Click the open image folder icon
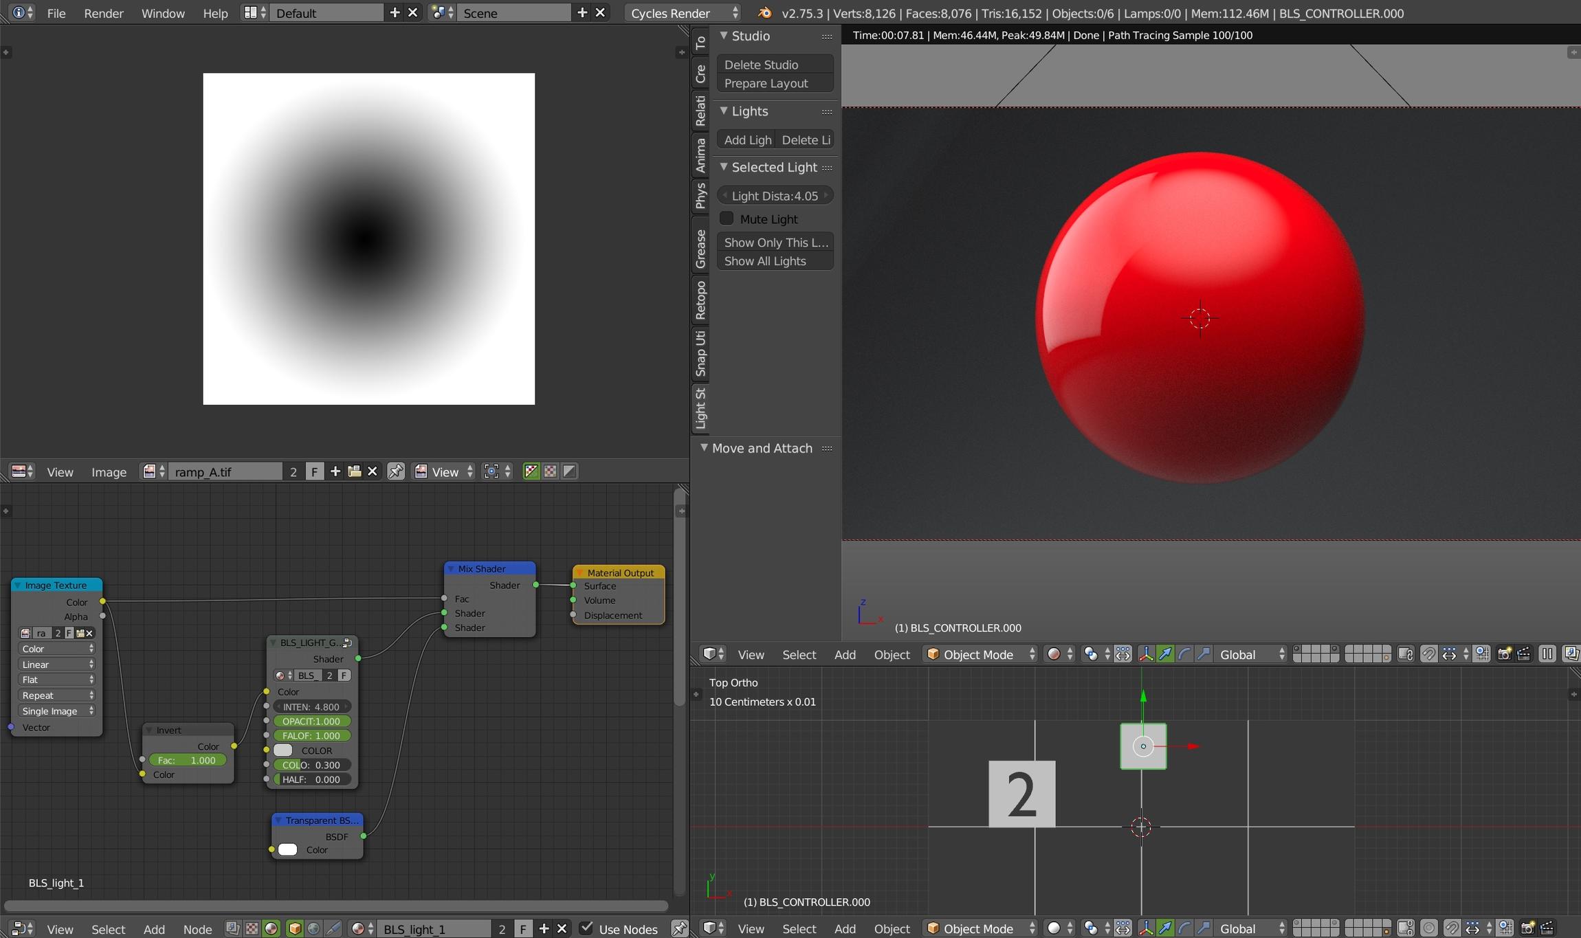Screen dimensions: 1581x938 point(354,471)
